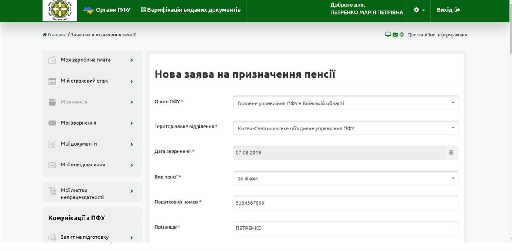
Task: Open Орган ПФУ dropdown
Action: tap(346, 103)
